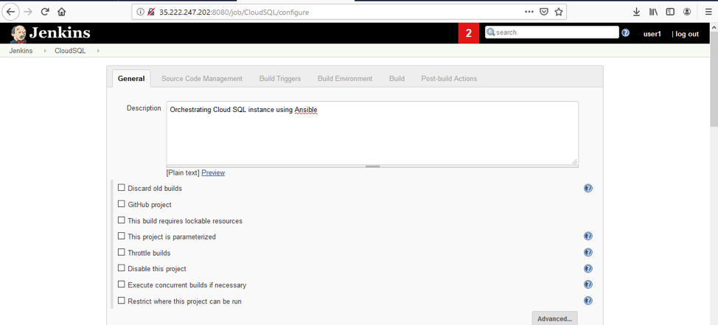Enable This project is parameterized
This screenshot has height=325, width=718.
tap(122, 237)
